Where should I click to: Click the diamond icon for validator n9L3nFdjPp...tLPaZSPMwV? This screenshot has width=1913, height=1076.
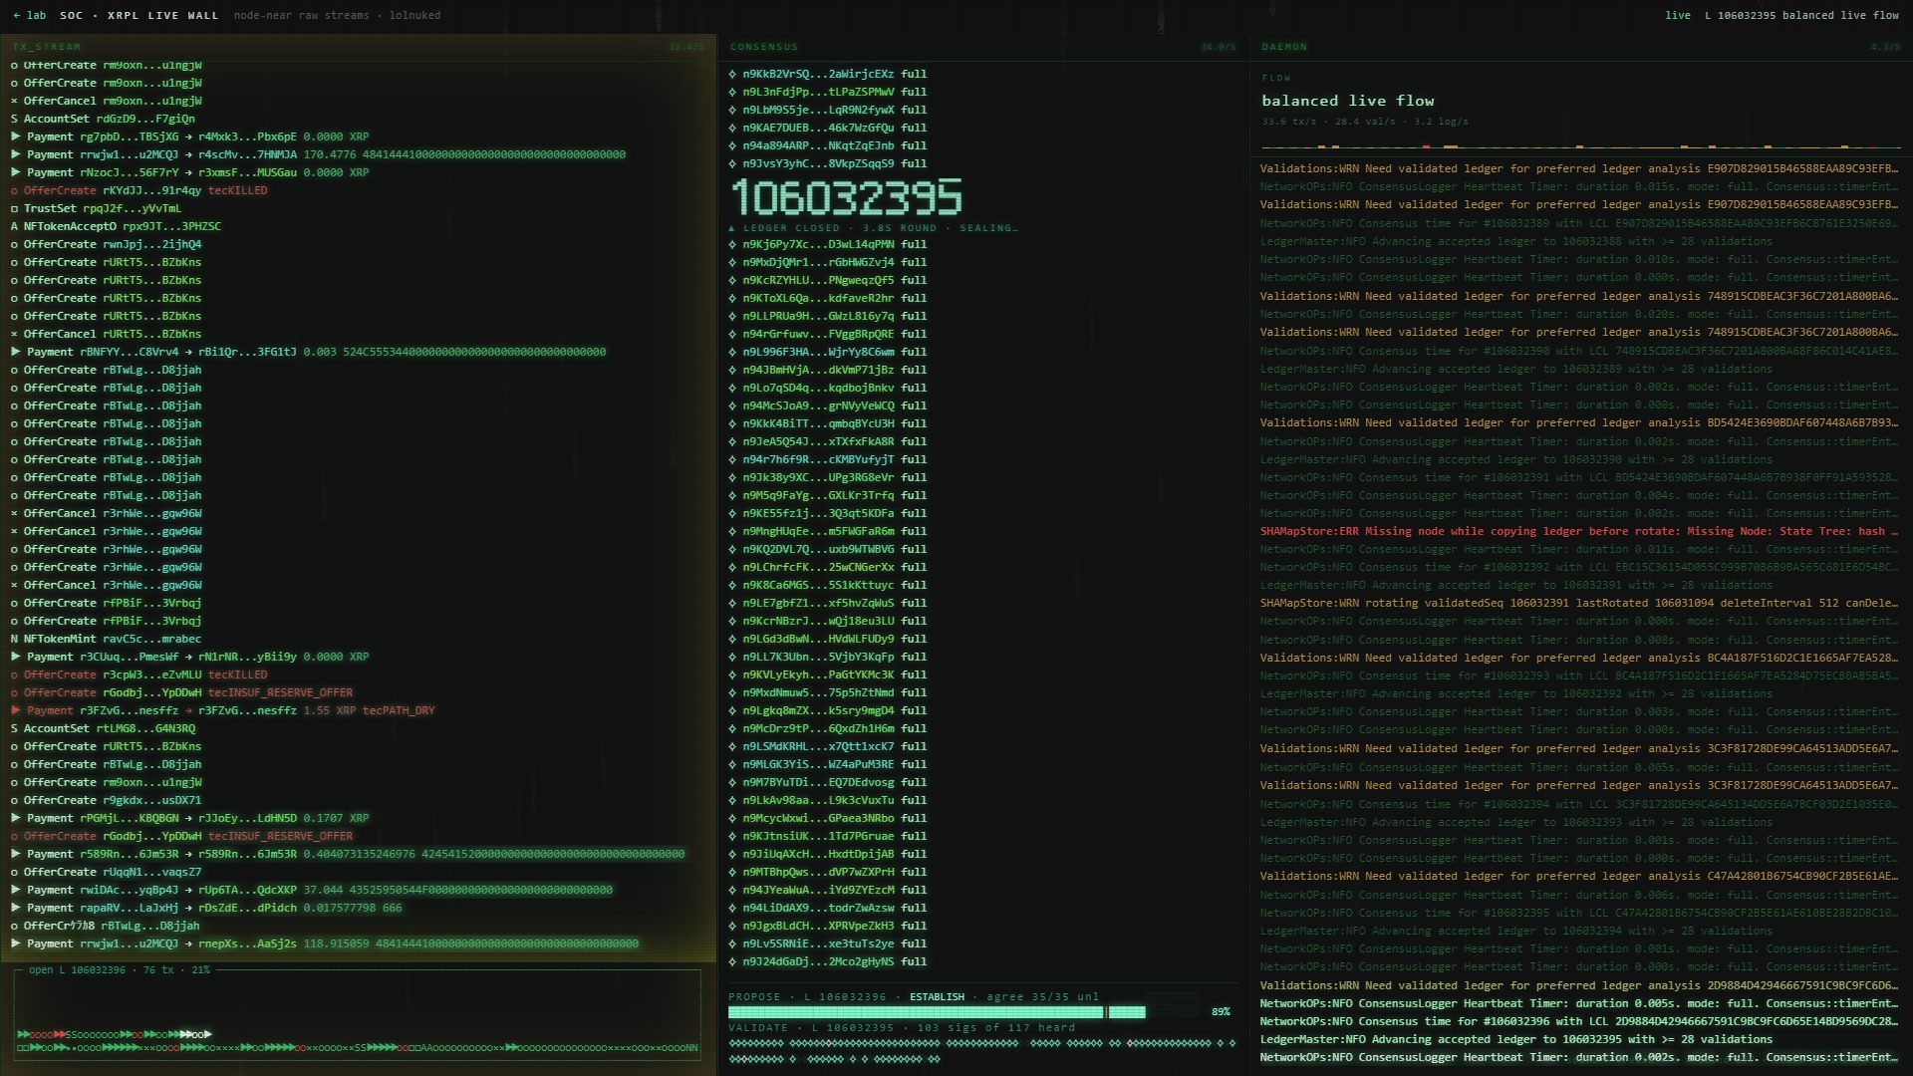point(733,92)
